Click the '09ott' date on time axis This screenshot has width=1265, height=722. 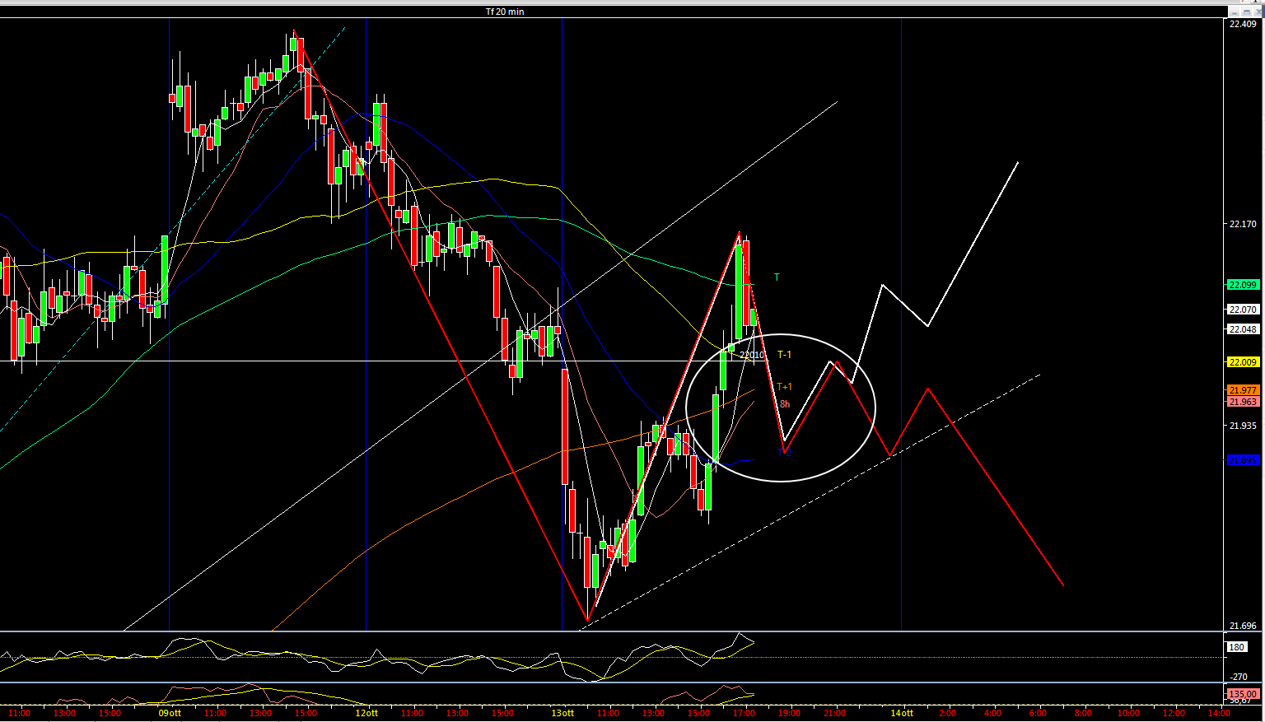tap(170, 713)
